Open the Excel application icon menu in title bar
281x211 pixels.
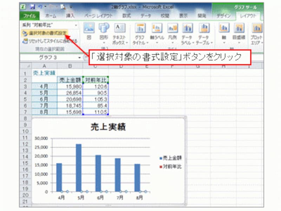point(23,7)
